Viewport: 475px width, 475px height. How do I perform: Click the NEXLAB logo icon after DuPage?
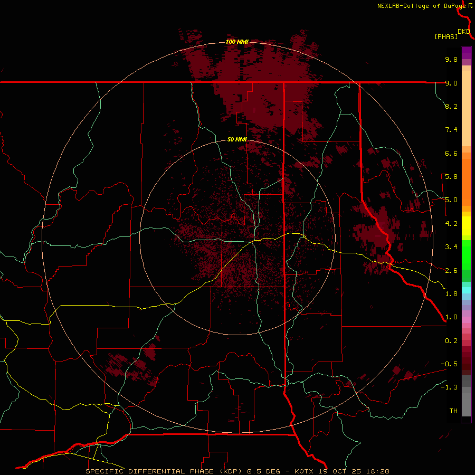470,5
